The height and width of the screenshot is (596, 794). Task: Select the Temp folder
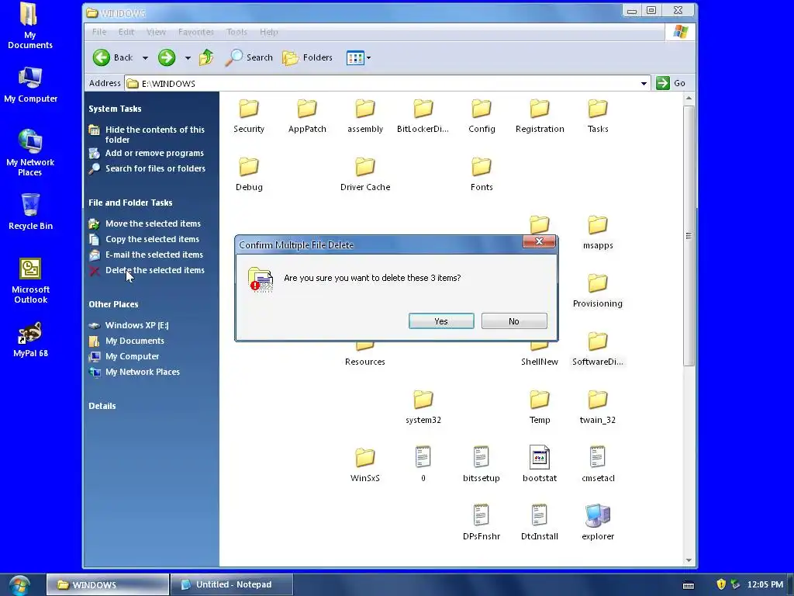coord(540,407)
